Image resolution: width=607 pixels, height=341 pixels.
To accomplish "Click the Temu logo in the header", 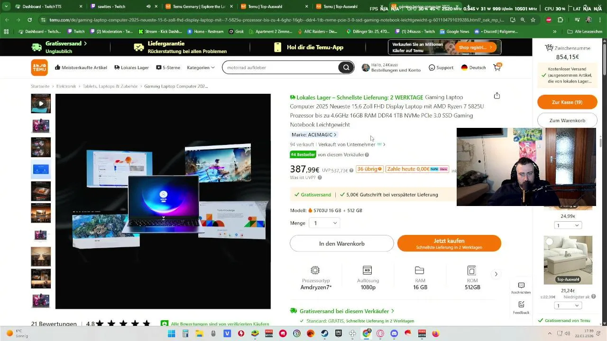I will (39, 68).
